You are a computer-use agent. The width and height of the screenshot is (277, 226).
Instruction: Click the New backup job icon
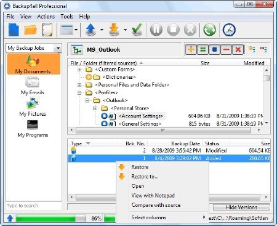pyautogui.click(x=14, y=30)
